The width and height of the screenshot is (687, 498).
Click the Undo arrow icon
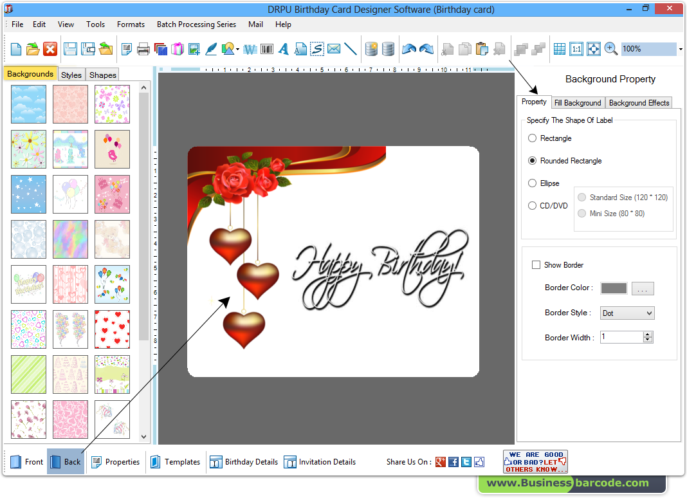coord(408,49)
